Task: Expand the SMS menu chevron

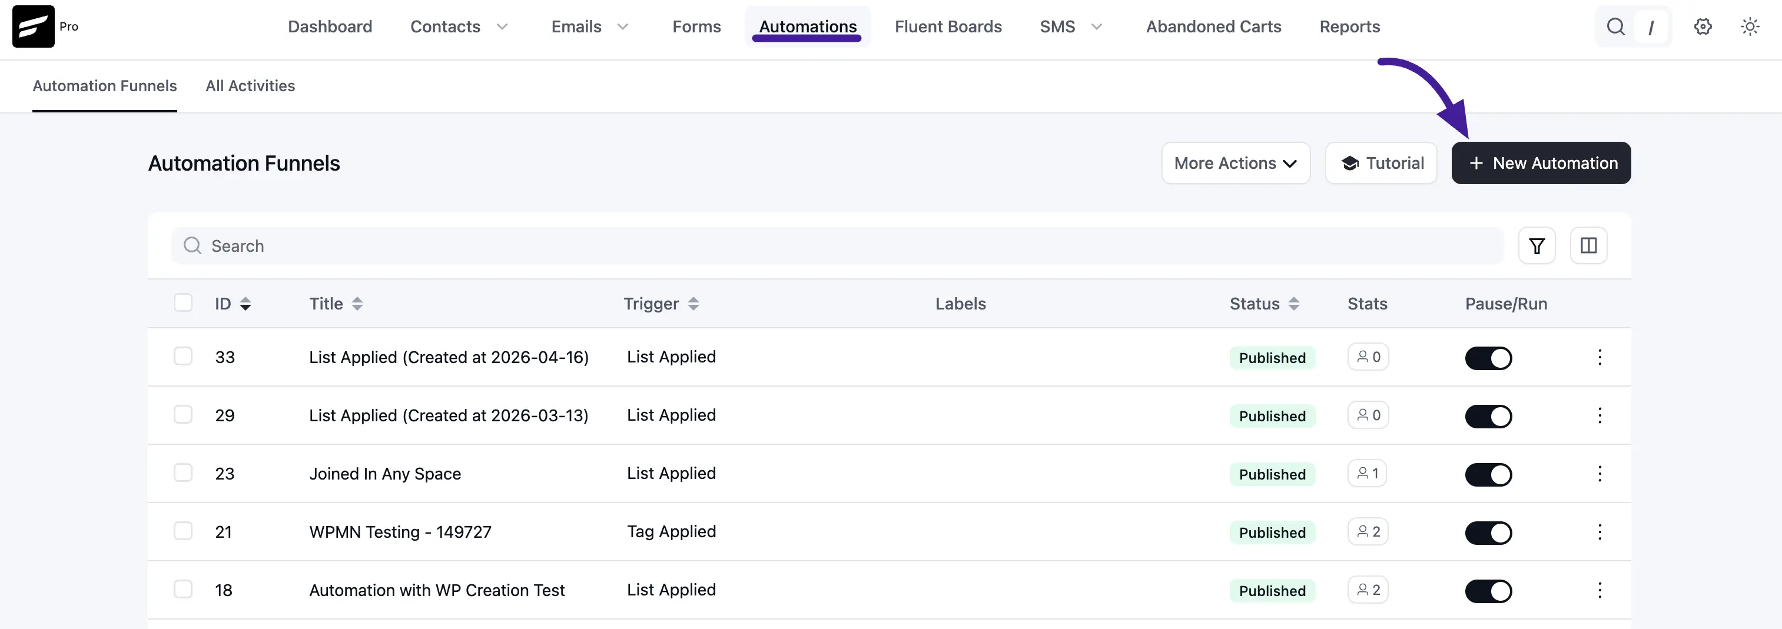Action: point(1096,27)
